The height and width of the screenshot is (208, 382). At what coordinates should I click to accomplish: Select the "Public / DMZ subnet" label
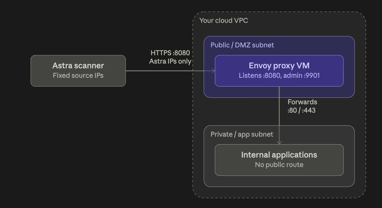click(x=242, y=45)
